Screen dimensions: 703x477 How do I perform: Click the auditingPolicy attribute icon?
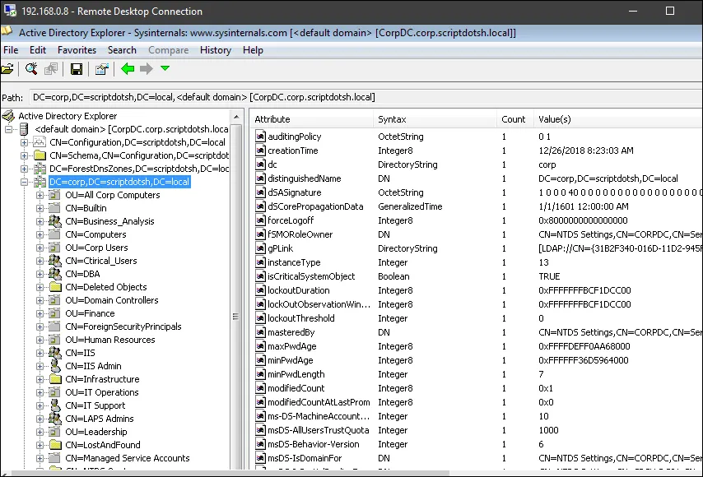[260, 137]
